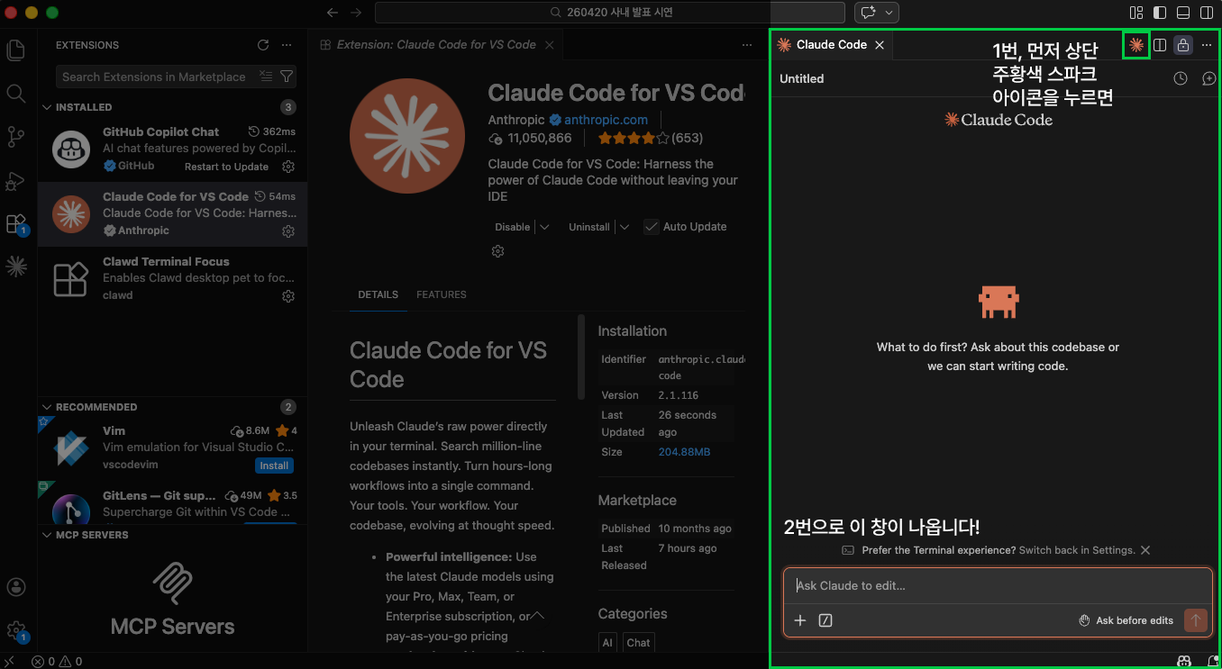Image resolution: width=1222 pixels, height=669 pixels.
Task: Go back with the title bar arrow
Action: click(x=333, y=13)
